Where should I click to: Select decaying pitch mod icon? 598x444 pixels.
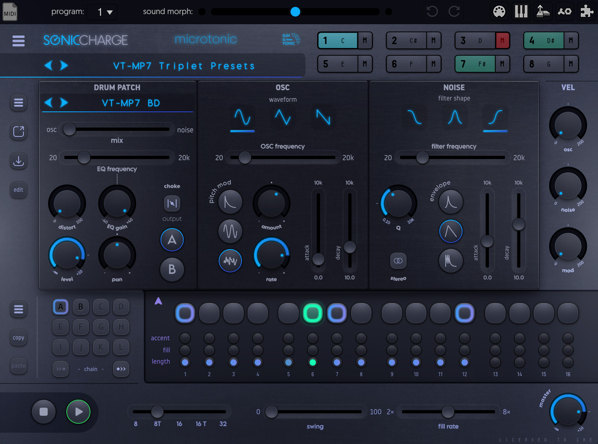pos(230,202)
